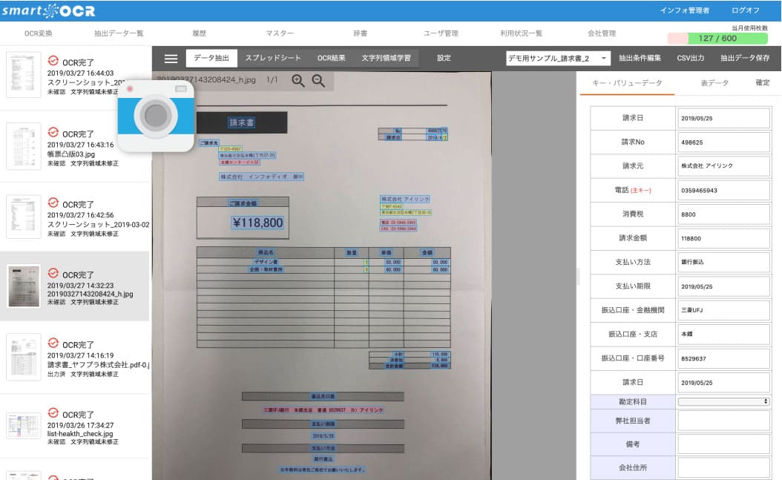Viewport: 782px width, 480px height.
Task: Click OCR完了 status icon for 帳票凸版03.jpg
Action: (x=53, y=133)
